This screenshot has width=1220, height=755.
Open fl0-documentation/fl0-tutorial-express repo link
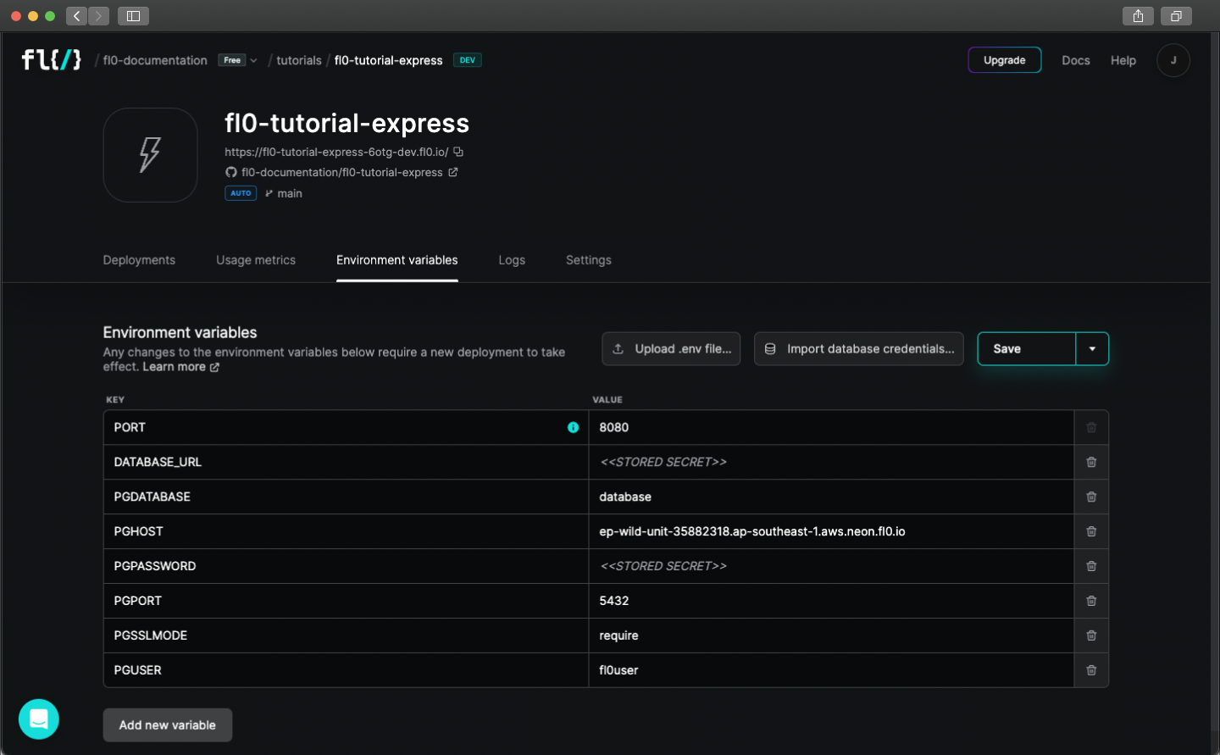(x=342, y=172)
